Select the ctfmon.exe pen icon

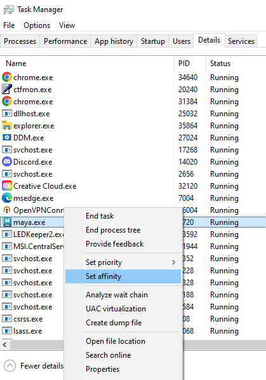(x=7, y=90)
